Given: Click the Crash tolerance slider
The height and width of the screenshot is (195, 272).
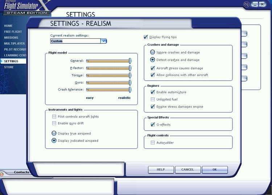Looking at the screenshot, I should [109, 90].
